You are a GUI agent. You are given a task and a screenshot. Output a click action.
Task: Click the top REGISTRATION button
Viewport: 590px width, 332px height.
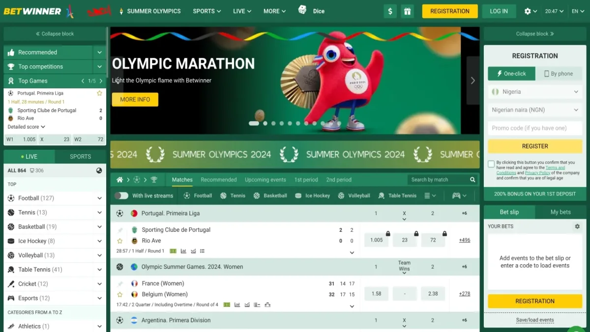click(450, 11)
